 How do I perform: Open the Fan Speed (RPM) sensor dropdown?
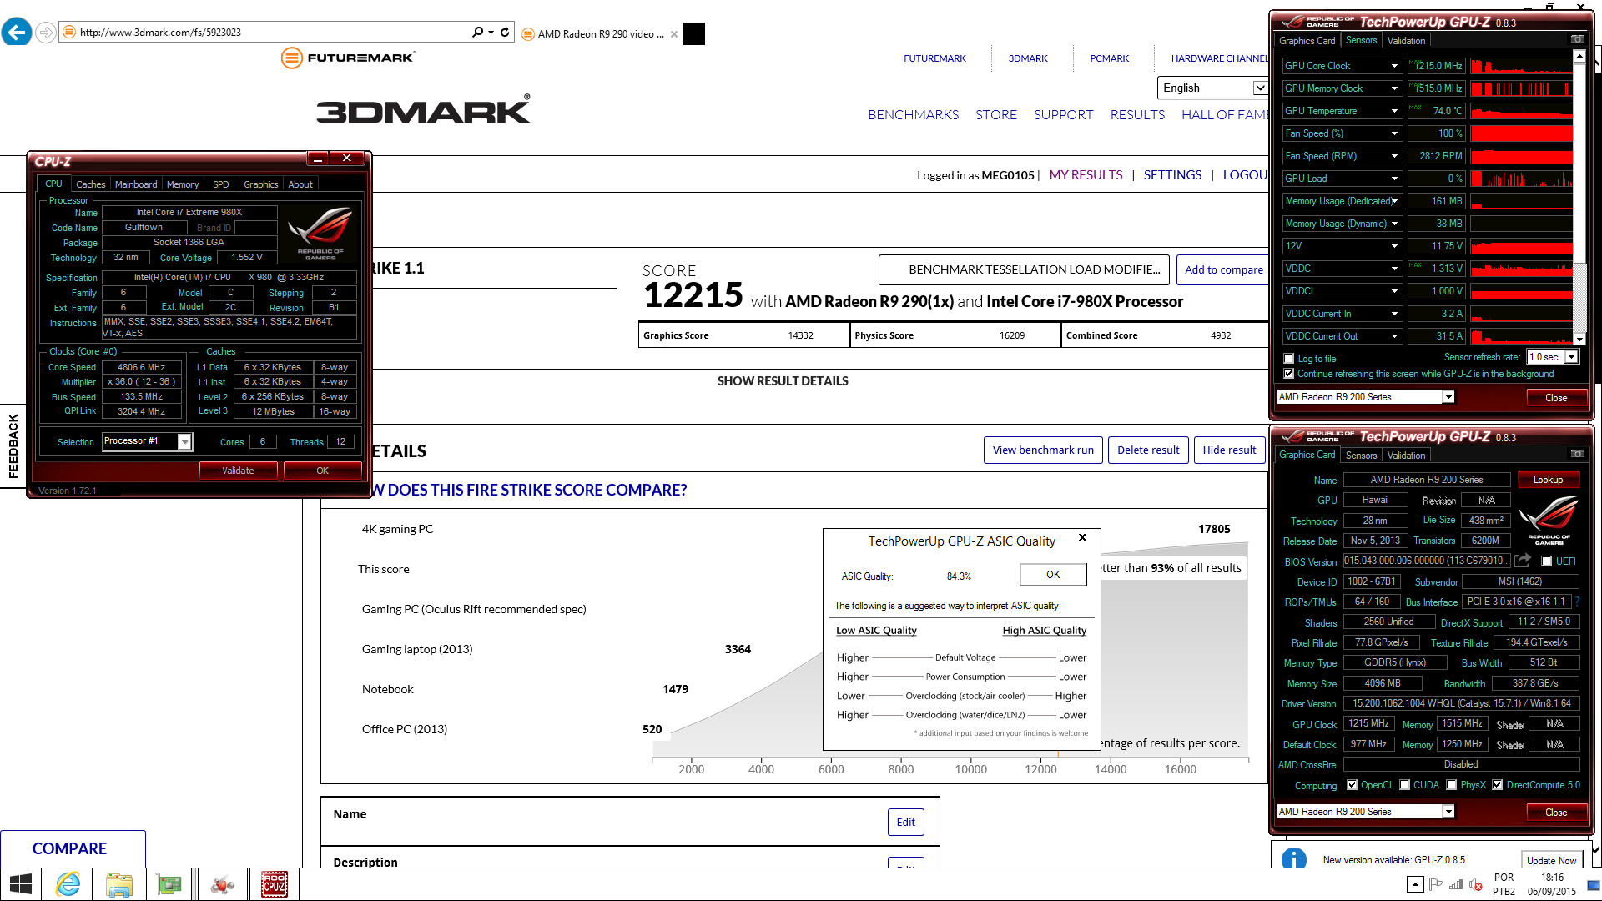1394,156
